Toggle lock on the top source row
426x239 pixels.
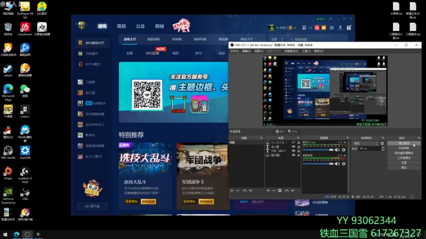point(298,142)
